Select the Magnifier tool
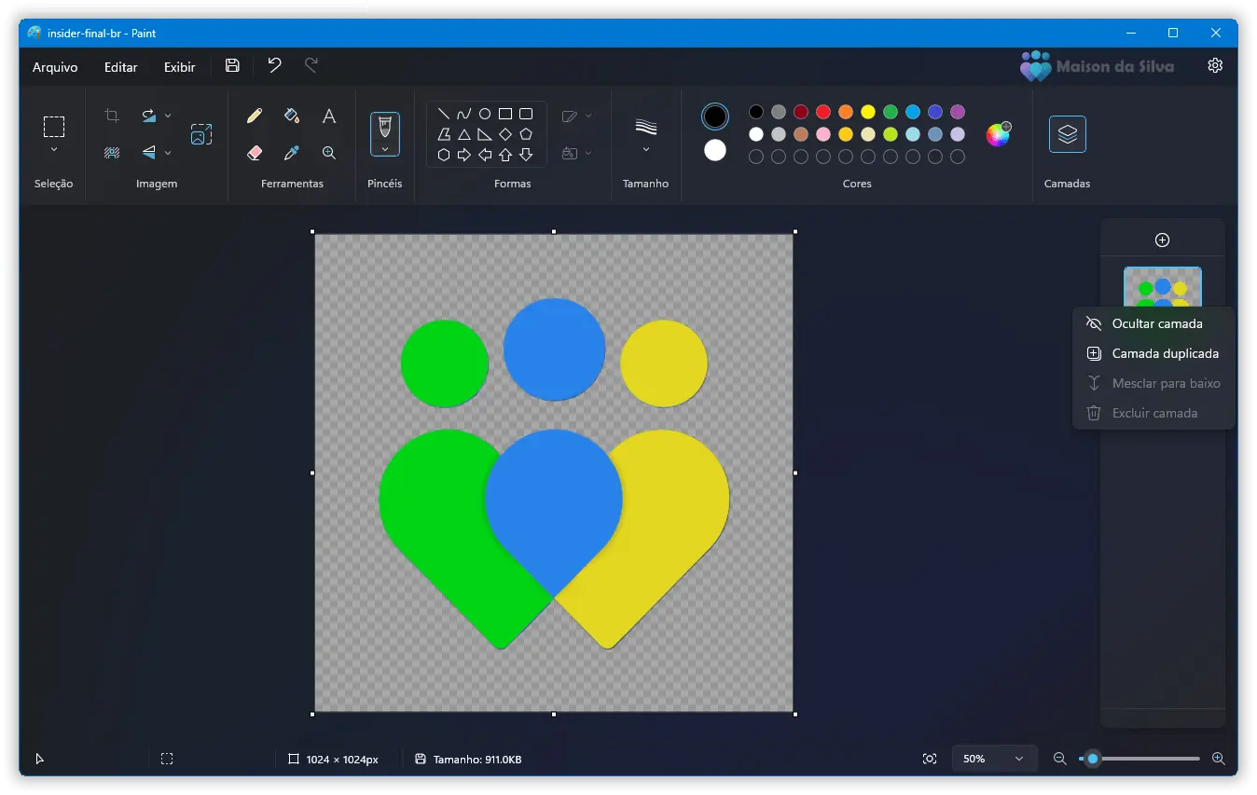 pos(329,153)
